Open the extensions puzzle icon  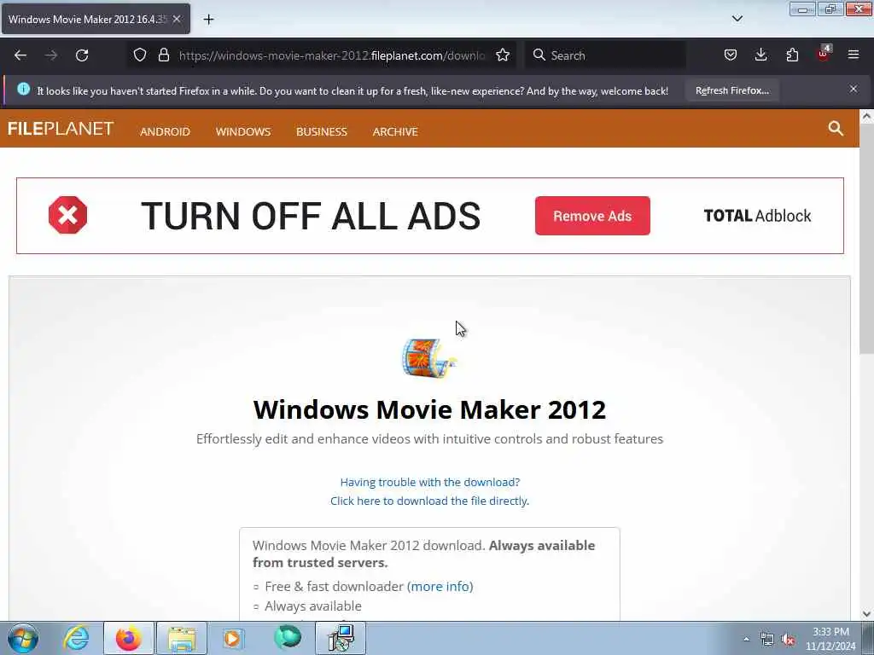(x=792, y=55)
